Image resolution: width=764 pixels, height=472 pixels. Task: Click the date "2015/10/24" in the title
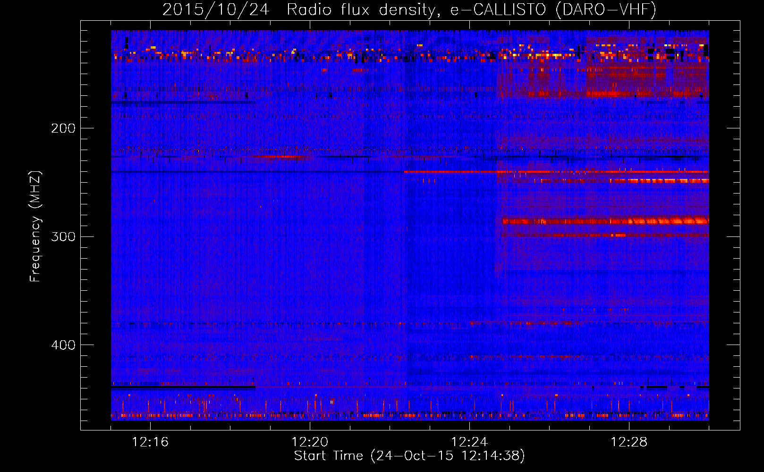pyautogui.click(x=216, y=10)
